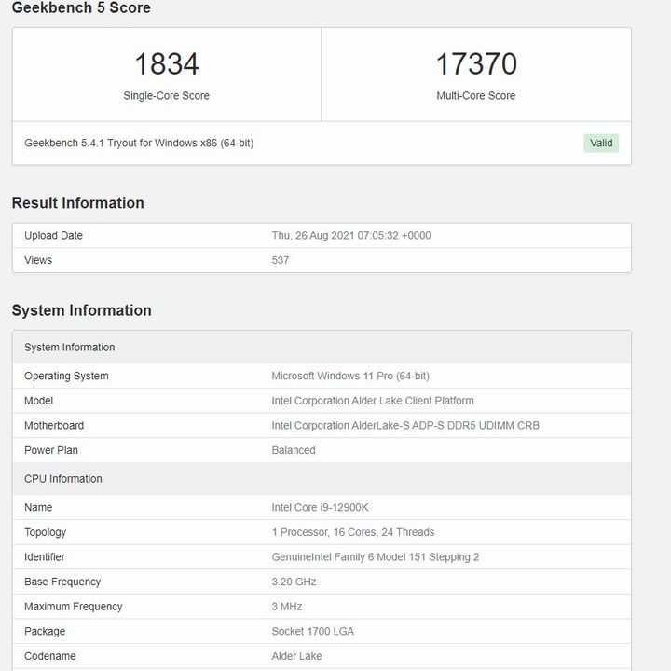671x671 pixels.
Task: Click the green Valid badge
Action: (x=601, y=143)
